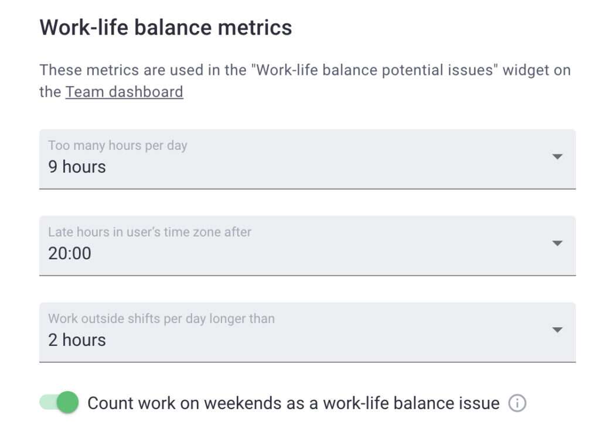600x439 pixels.
Task: Select the '2 hours' value field
Action: coord(75,340)
